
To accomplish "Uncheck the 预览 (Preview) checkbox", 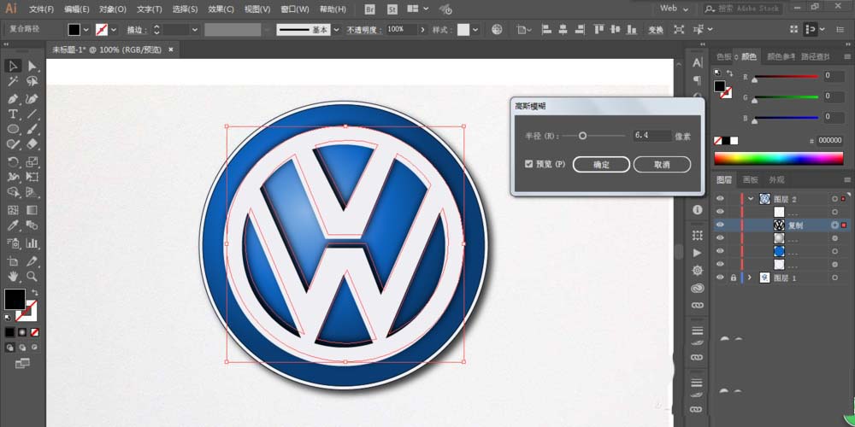I will tap(529, 164).
